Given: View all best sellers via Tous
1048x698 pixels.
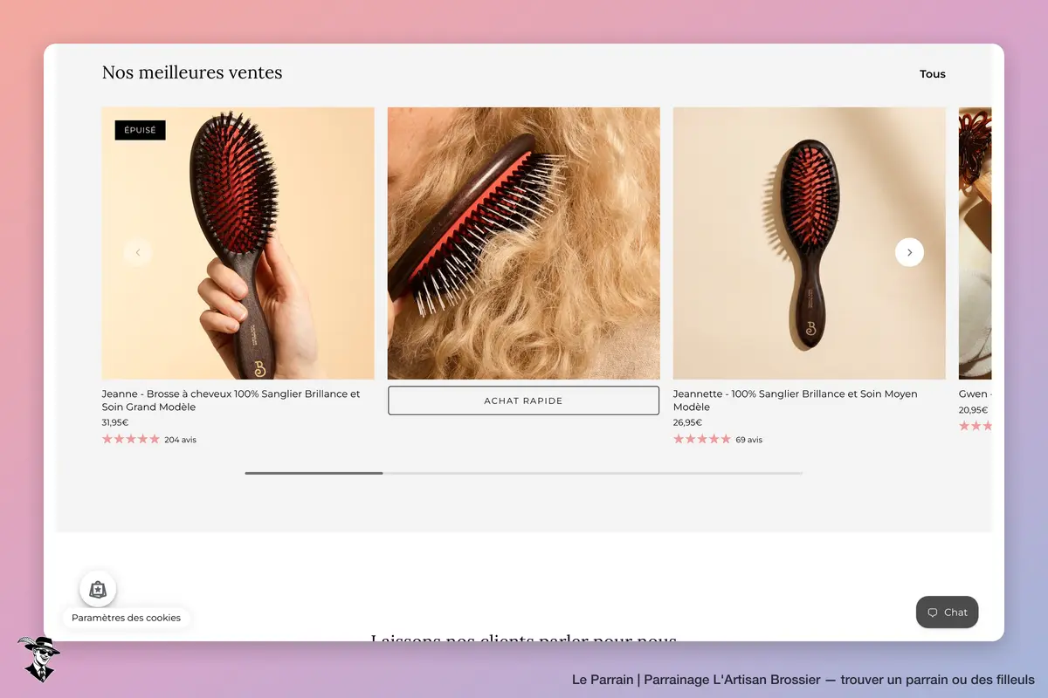Looking at the screenshot, I should tap(933, 74).
